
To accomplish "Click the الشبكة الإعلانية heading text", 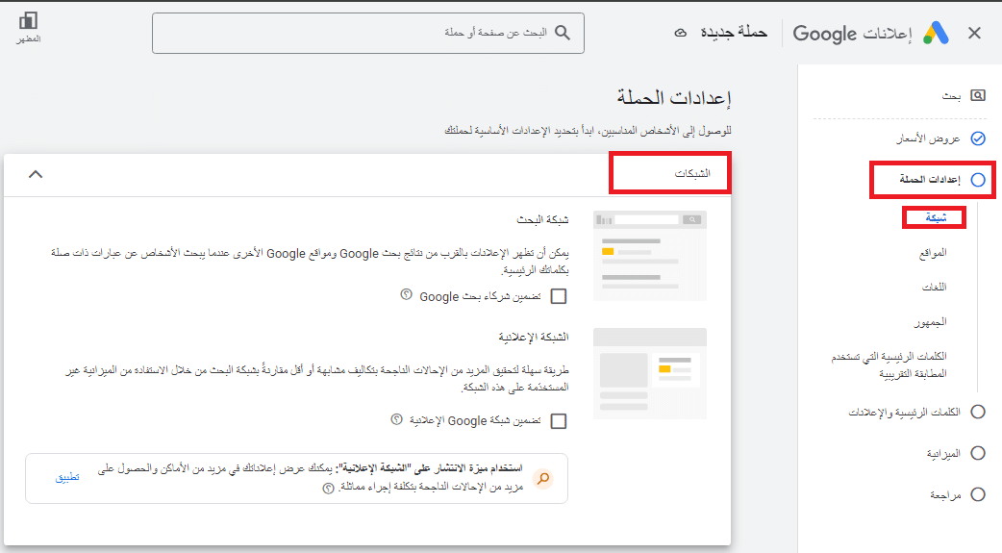I will [x=534, y=337].
